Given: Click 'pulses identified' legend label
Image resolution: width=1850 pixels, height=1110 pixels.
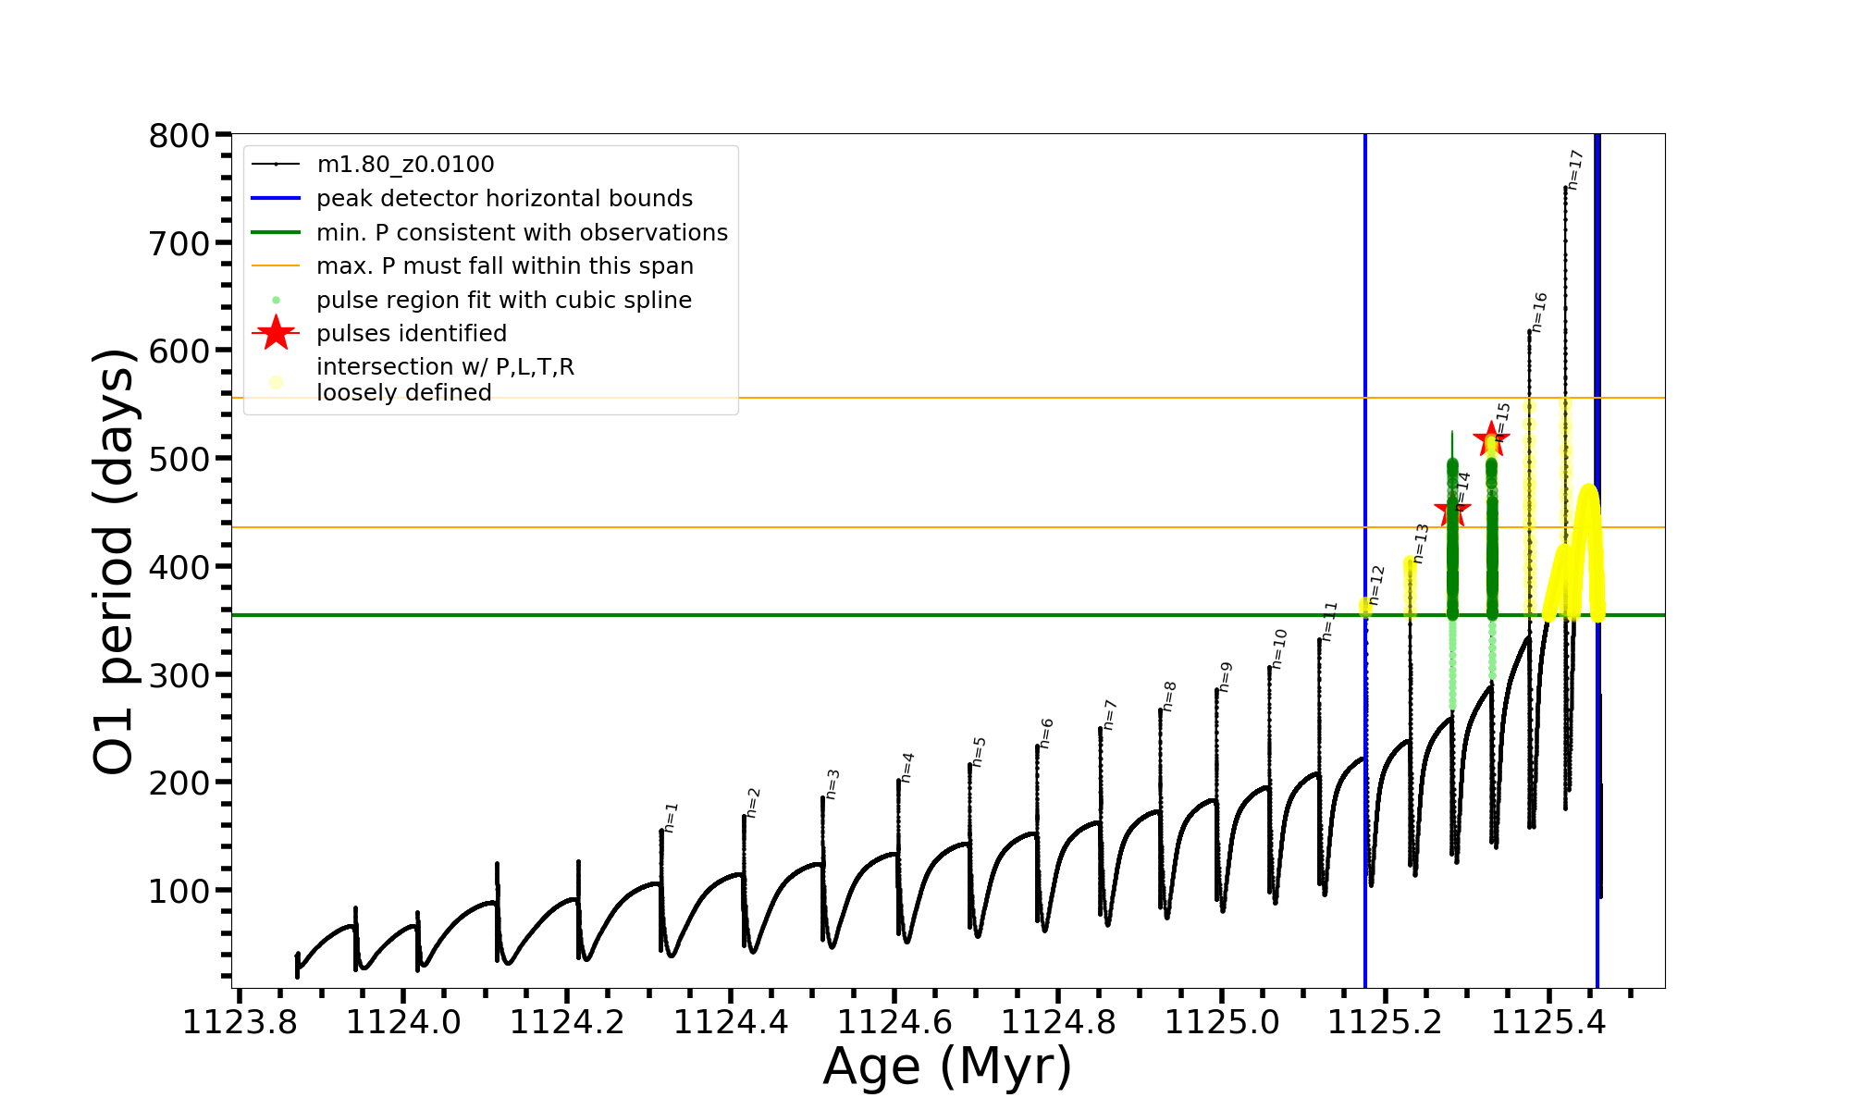Looking at the screenshot, I should click(412, 334).
